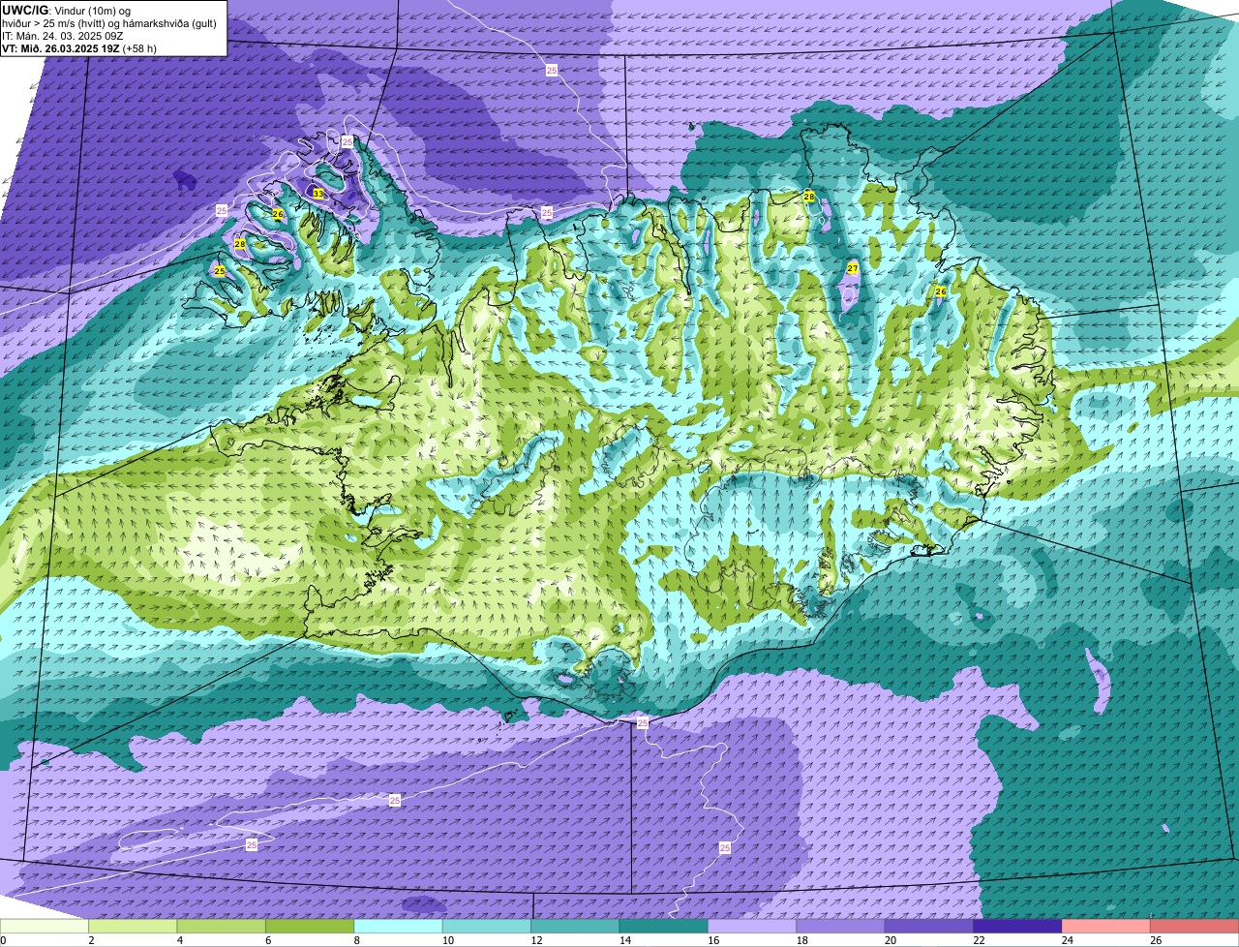Viewport: 1239px width, 947px height.
Task: Select the yellow 27 gust marker
Action: pyautogui.click(x=853, y=268)
